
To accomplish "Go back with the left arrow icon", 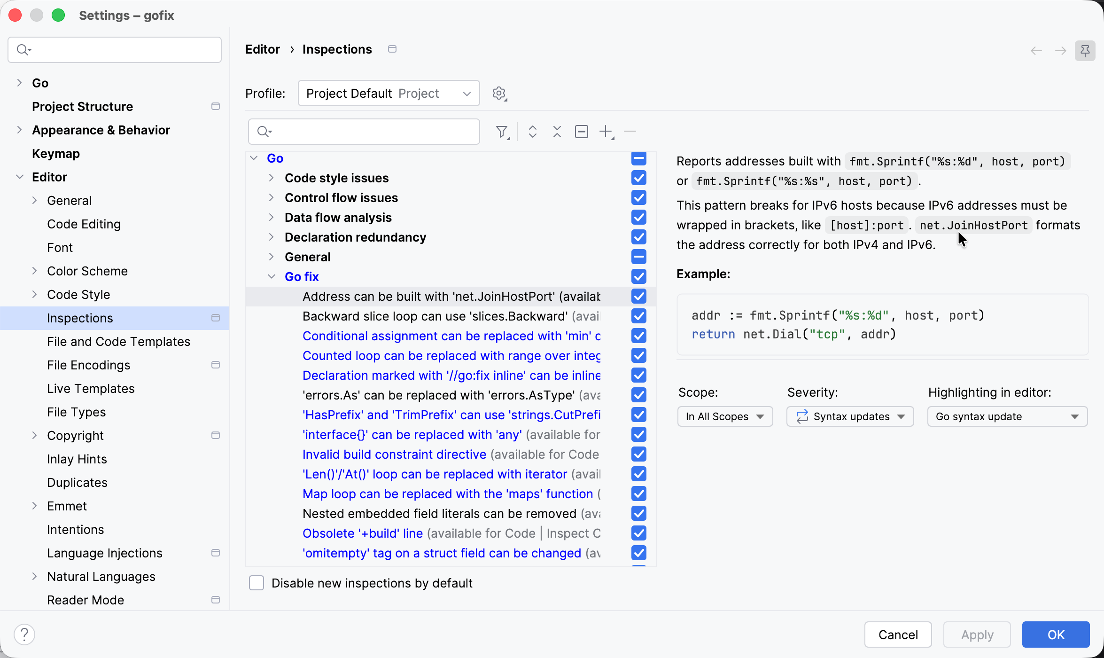I will click(1036, 51).
